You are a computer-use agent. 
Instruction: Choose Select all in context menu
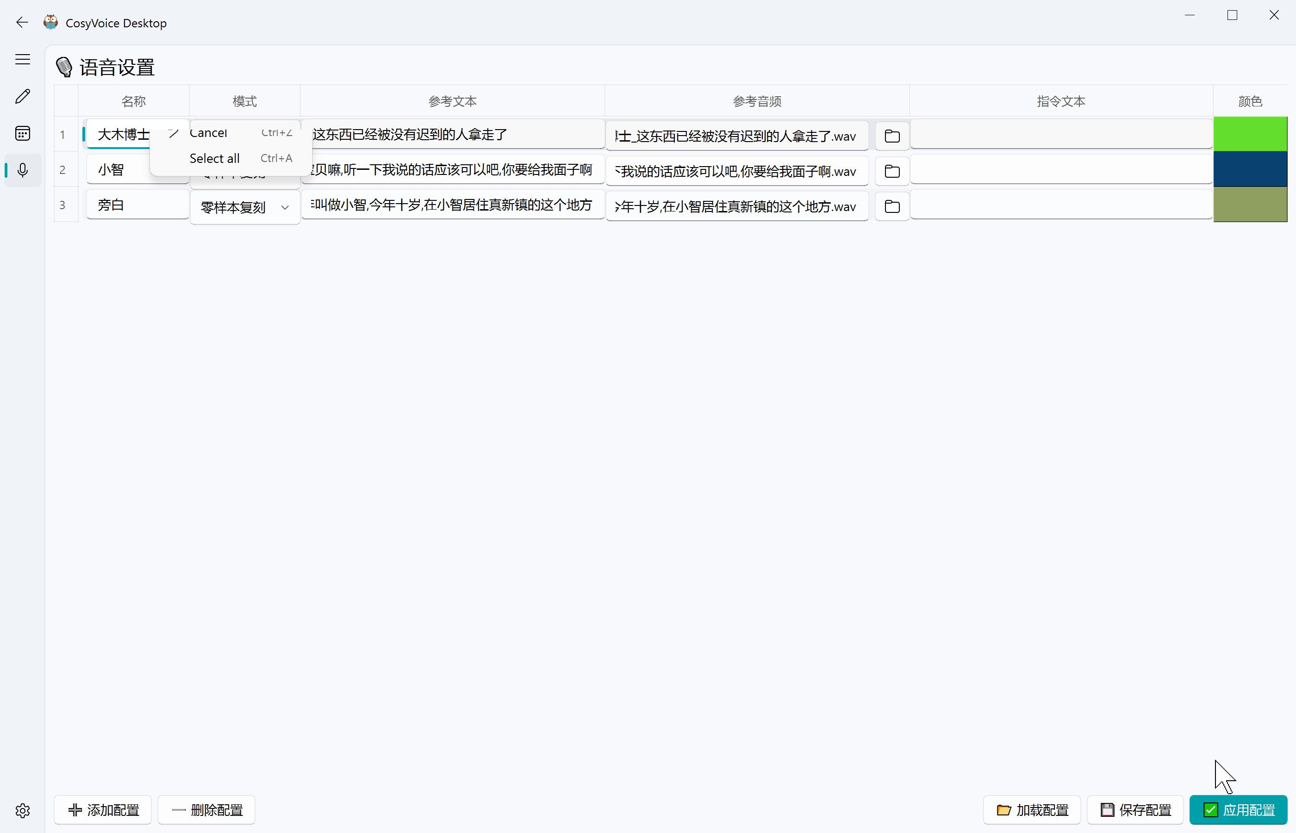pyautogui.click(x=215, y=158)
